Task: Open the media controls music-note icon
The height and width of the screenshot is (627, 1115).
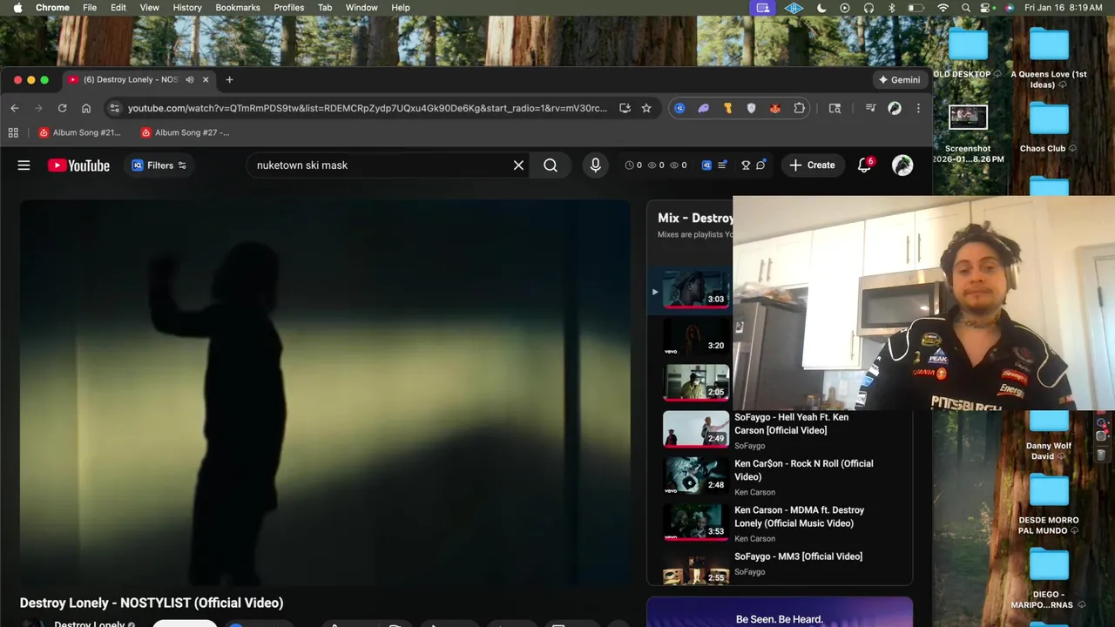Action: [870, 108]
